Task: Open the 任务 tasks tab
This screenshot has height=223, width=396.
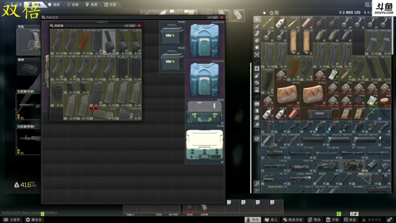Action: (110, 4)
